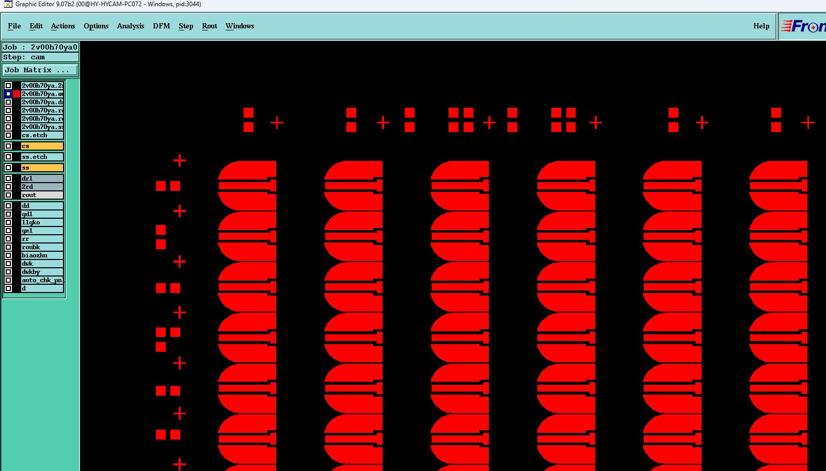Click the Job 2v00h70ya0 label

tap(40, 47)
